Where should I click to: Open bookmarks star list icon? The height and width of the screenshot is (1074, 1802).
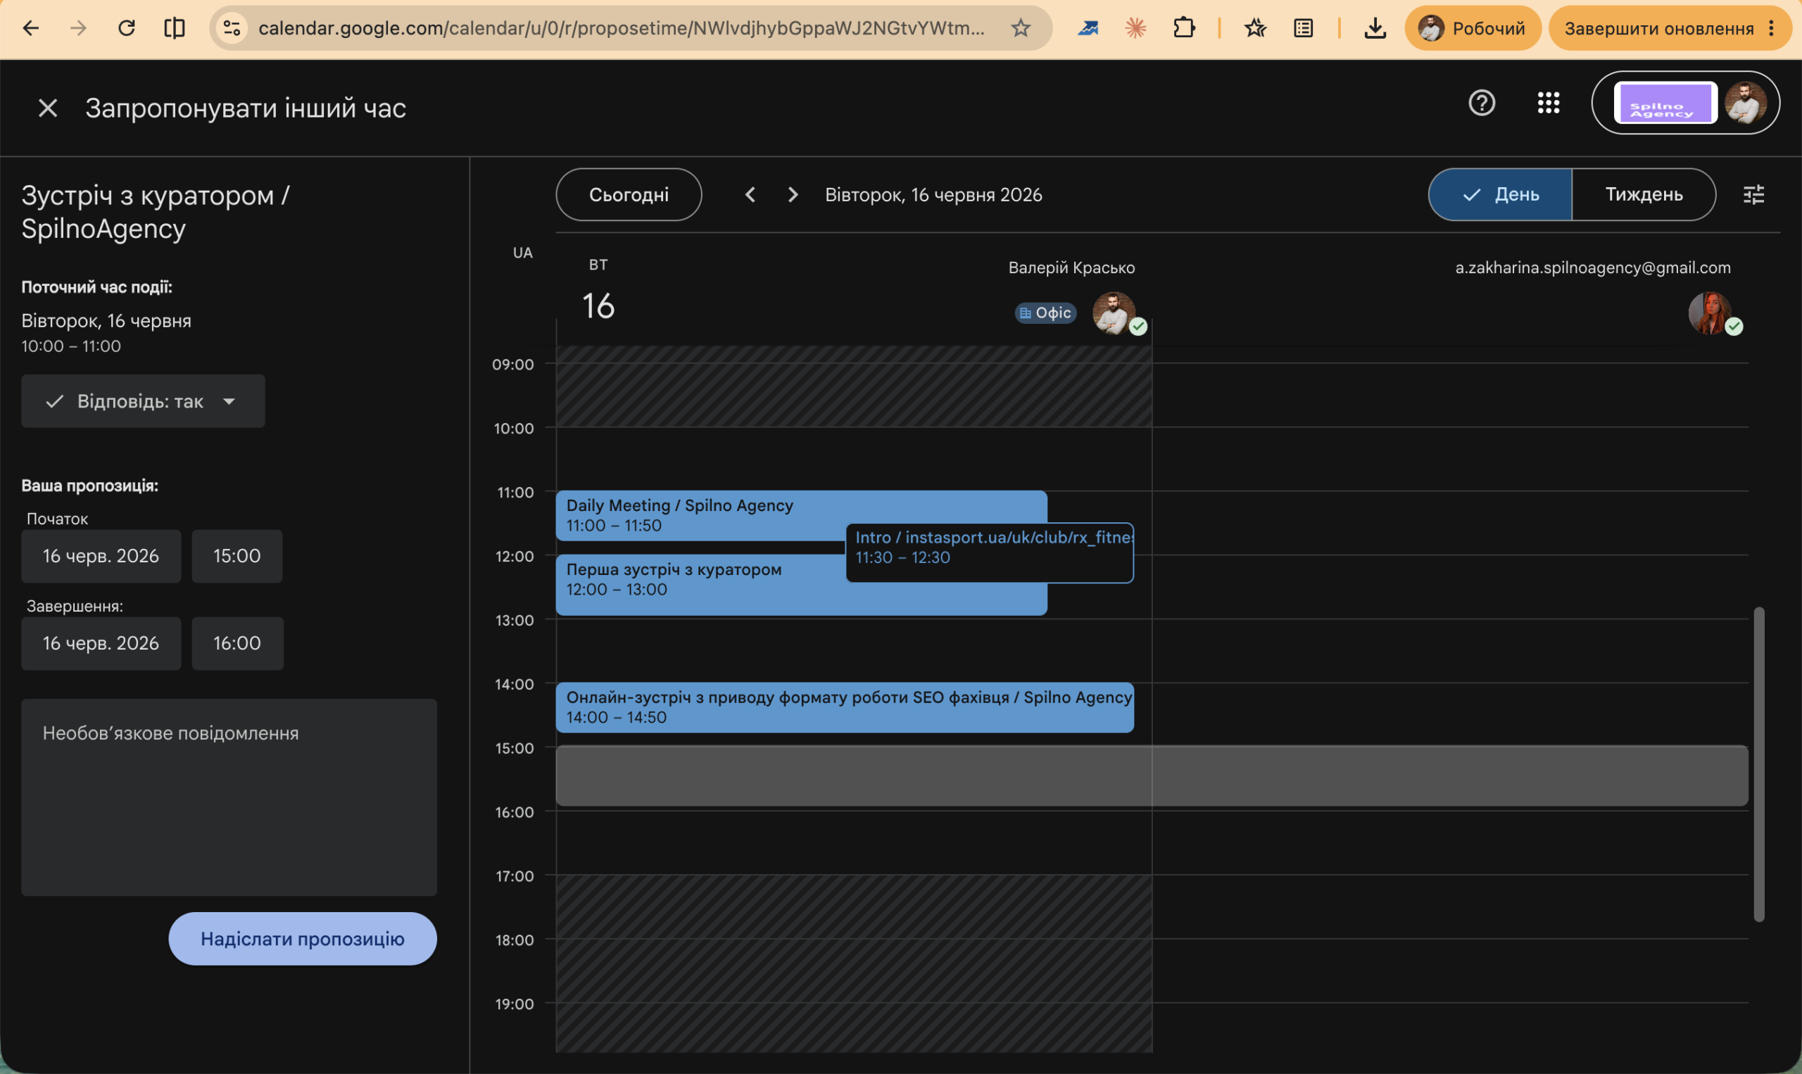click(1255, 28)
